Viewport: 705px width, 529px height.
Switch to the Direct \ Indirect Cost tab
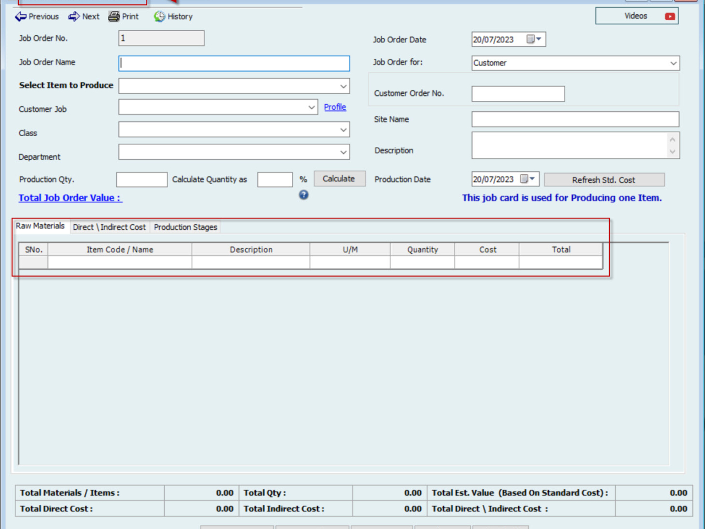pos(110,227)
